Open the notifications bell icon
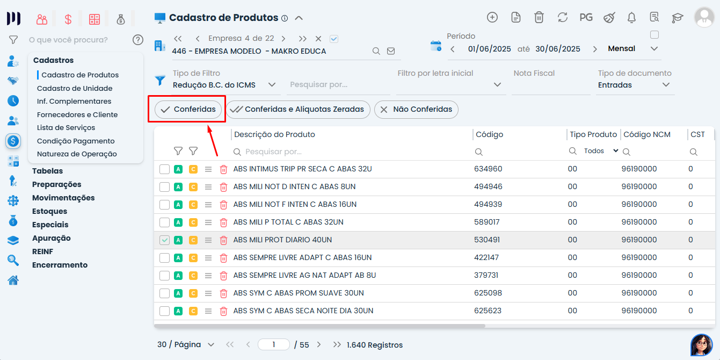 pyautogui.click(x=631, y=17)
